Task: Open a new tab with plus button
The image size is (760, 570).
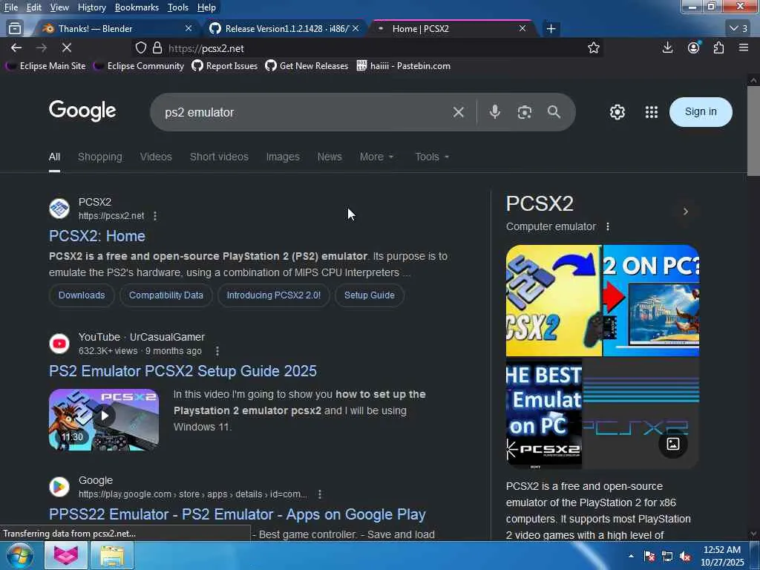Action: tap(551, 29)
